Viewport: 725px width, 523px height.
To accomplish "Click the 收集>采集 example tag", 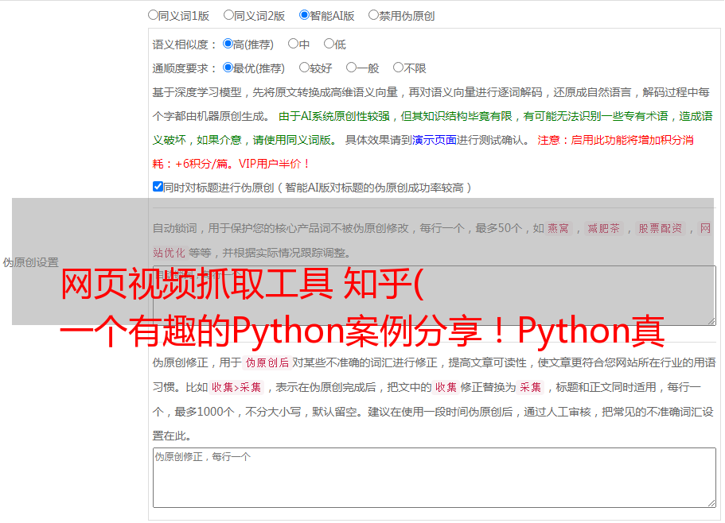I will [x=236, y=387].
